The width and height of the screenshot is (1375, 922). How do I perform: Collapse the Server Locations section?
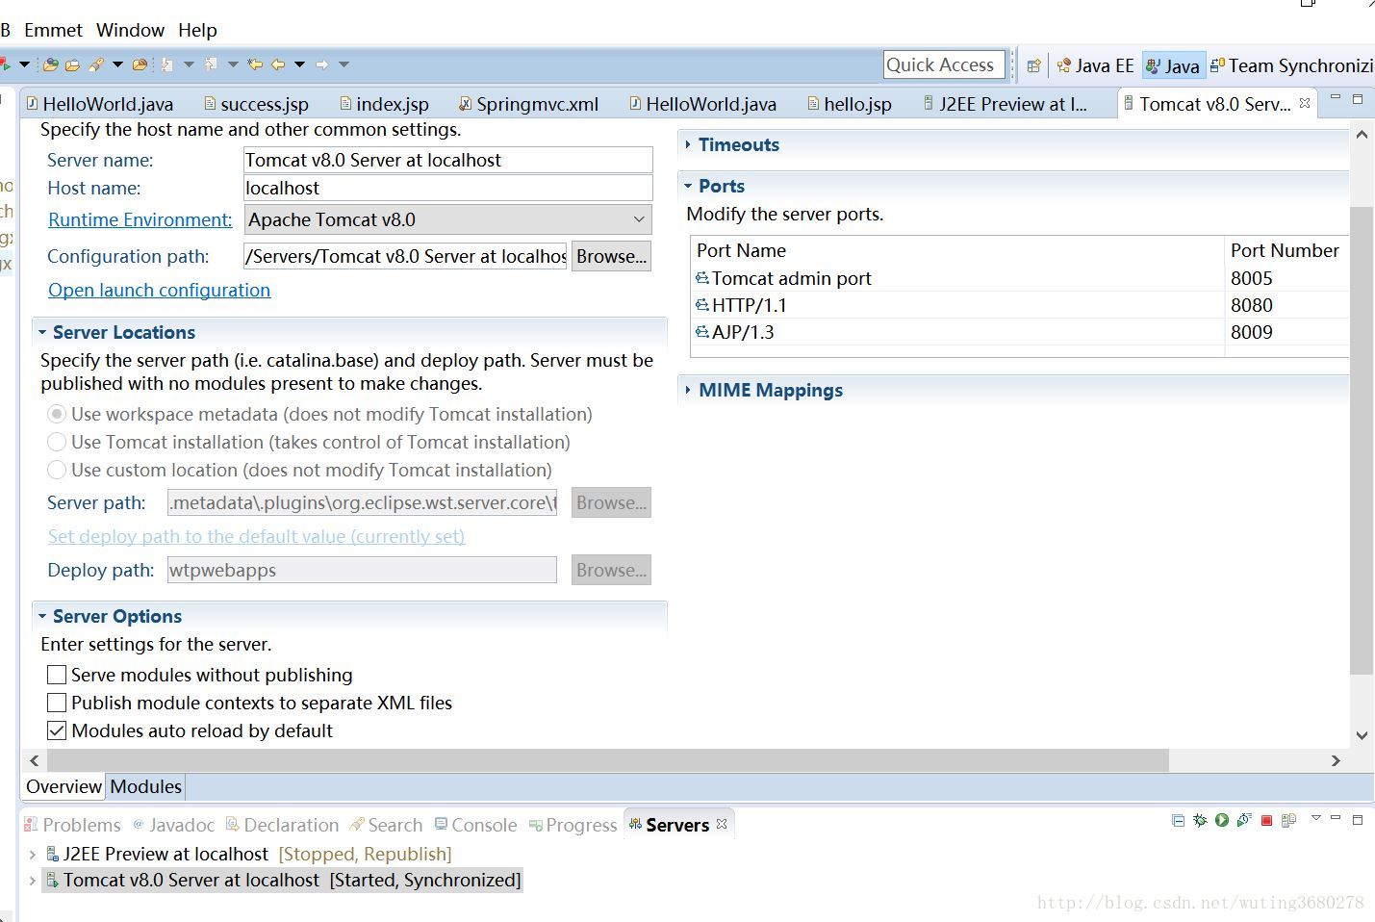coord(42,332)
